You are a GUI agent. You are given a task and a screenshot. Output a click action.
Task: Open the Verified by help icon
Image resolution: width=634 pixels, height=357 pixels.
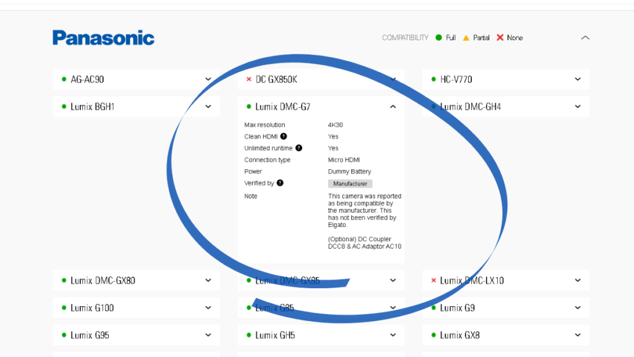(x=280, y=183)
